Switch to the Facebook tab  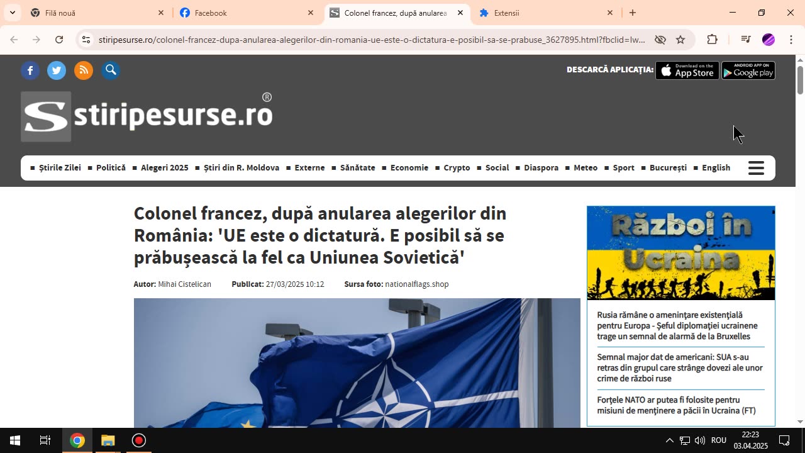(247, 13)
